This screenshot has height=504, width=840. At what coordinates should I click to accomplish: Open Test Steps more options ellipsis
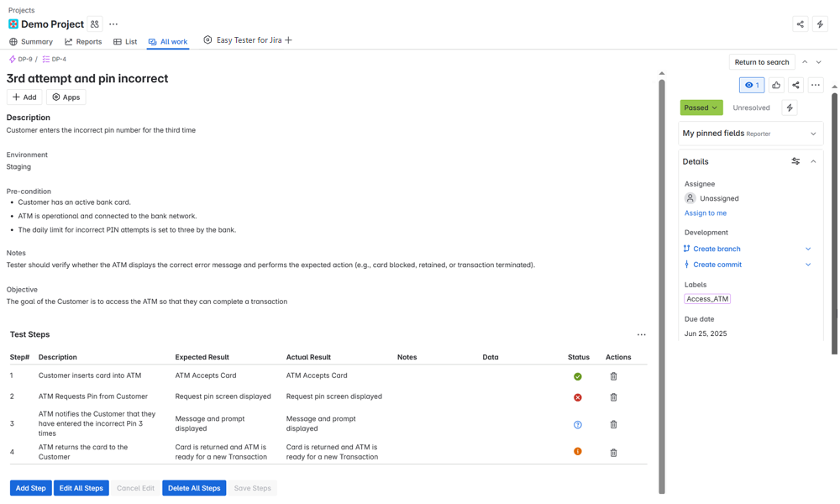641,335
